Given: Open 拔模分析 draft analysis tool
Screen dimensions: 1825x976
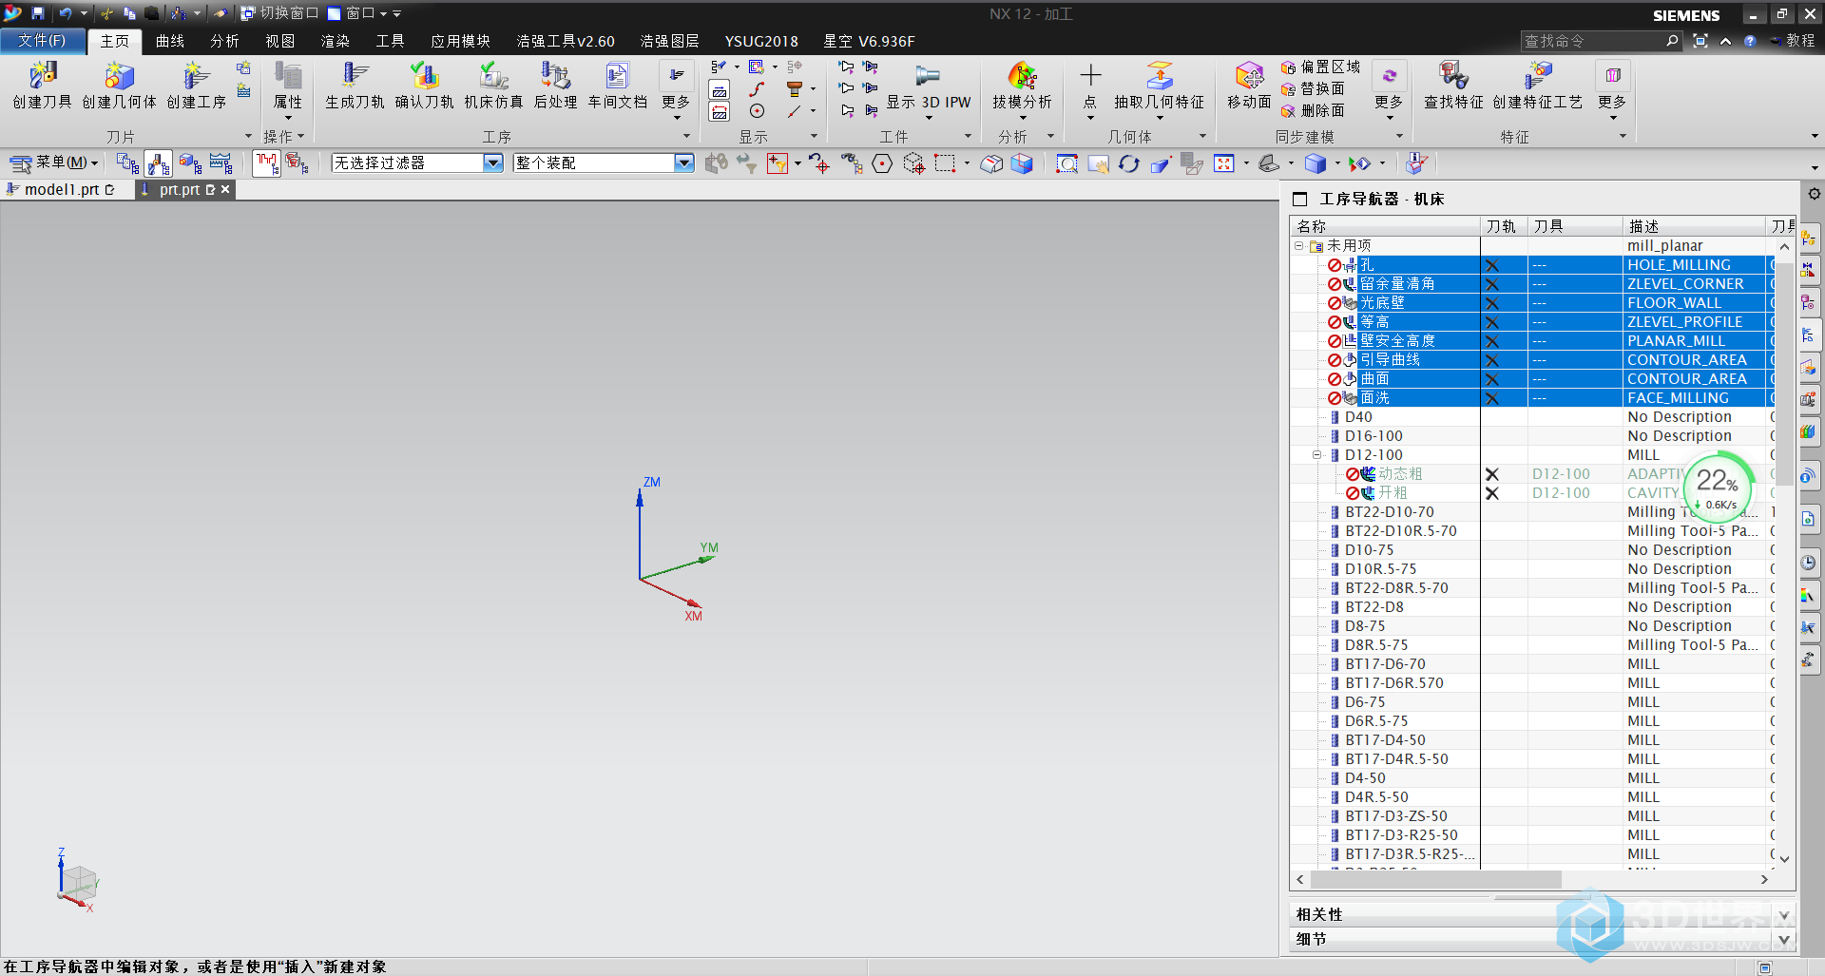Looking at the screenshot, I should click(x=1022, y=86).
